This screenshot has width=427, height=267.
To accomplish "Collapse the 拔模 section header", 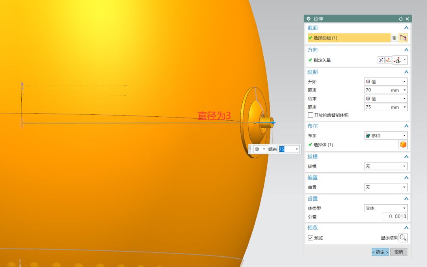I will [x=406, y=157].
